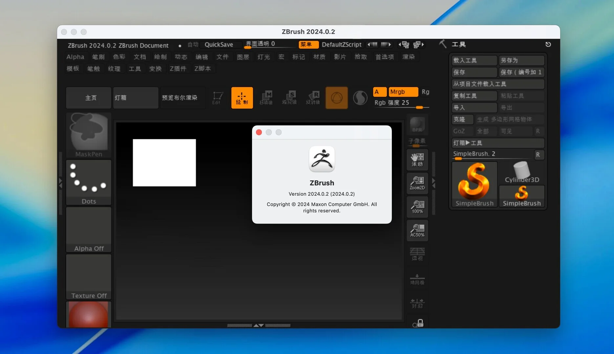Image resolution: width=614 pixels, height=354 pixels.
Task: Click the 100% actual size icon
Action: [417, 207]
